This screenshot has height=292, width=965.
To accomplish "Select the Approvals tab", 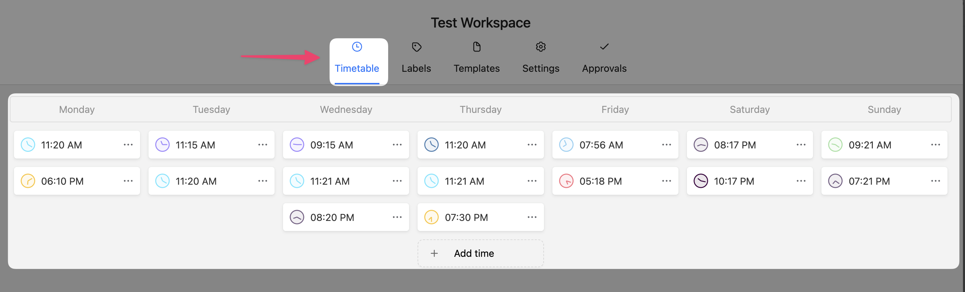I will pos(604,59).
